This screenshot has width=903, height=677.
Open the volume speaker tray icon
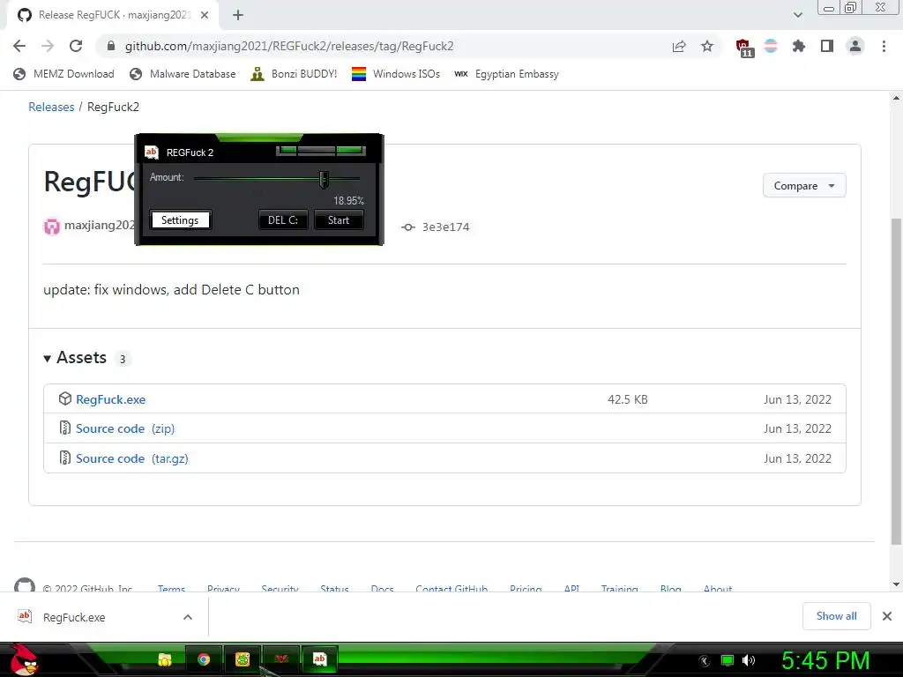pyautogui.click(x=748, y=660)
